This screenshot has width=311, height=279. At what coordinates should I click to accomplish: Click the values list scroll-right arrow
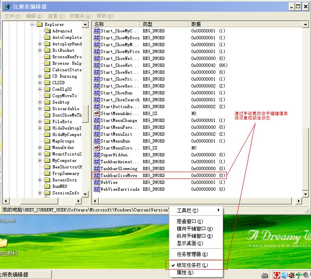click(299, 201)
